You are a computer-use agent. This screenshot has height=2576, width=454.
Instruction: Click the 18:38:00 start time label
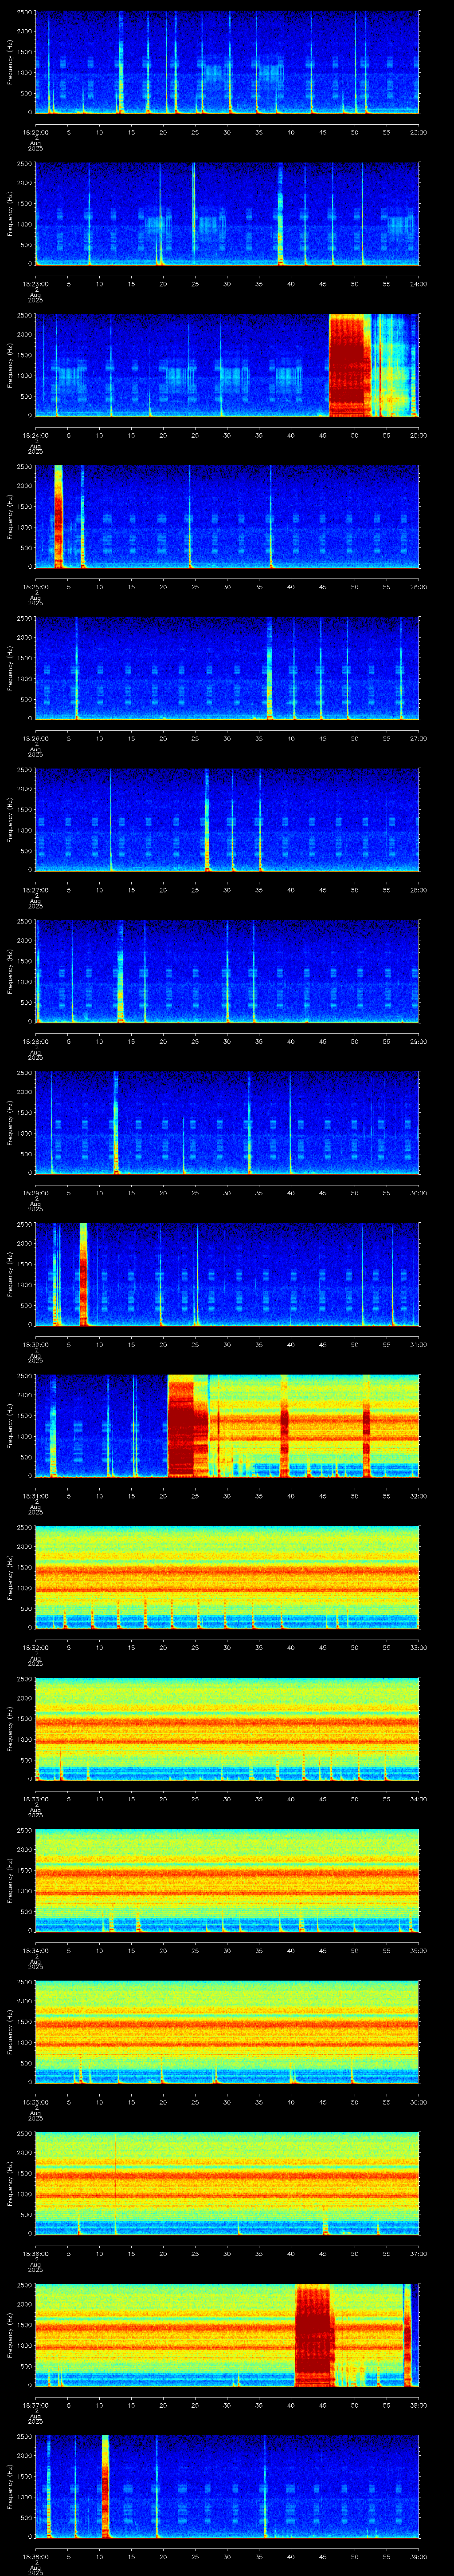(35, 2556)
